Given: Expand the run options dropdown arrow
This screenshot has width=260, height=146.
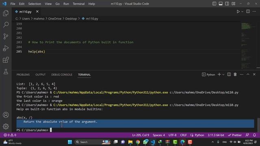Looking at the screenshot, I should click(242, 12).
